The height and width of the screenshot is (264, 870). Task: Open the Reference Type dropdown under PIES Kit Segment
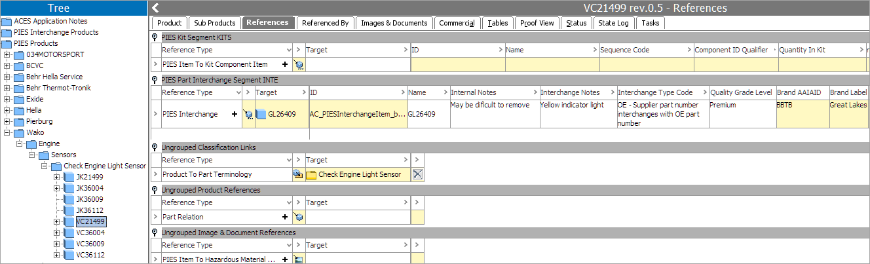pyautogui.click(x=289, y=50)
